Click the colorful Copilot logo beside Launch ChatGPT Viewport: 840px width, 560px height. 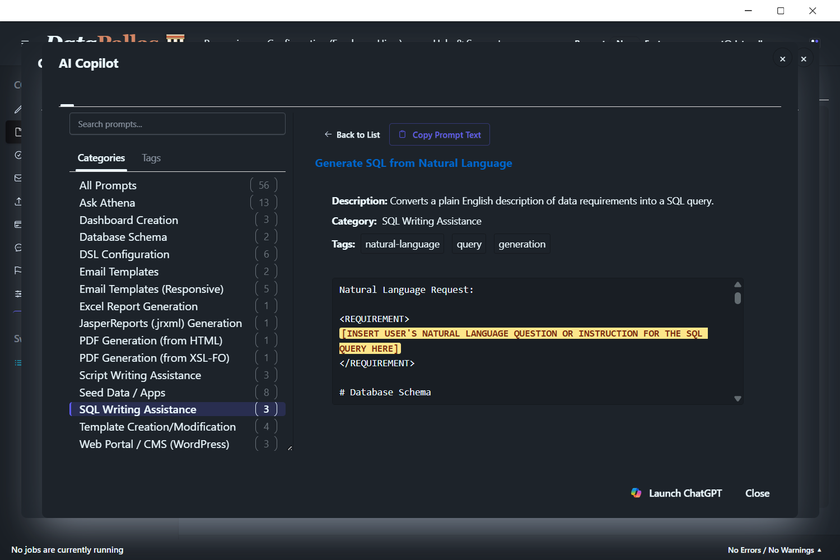[636, 493]
